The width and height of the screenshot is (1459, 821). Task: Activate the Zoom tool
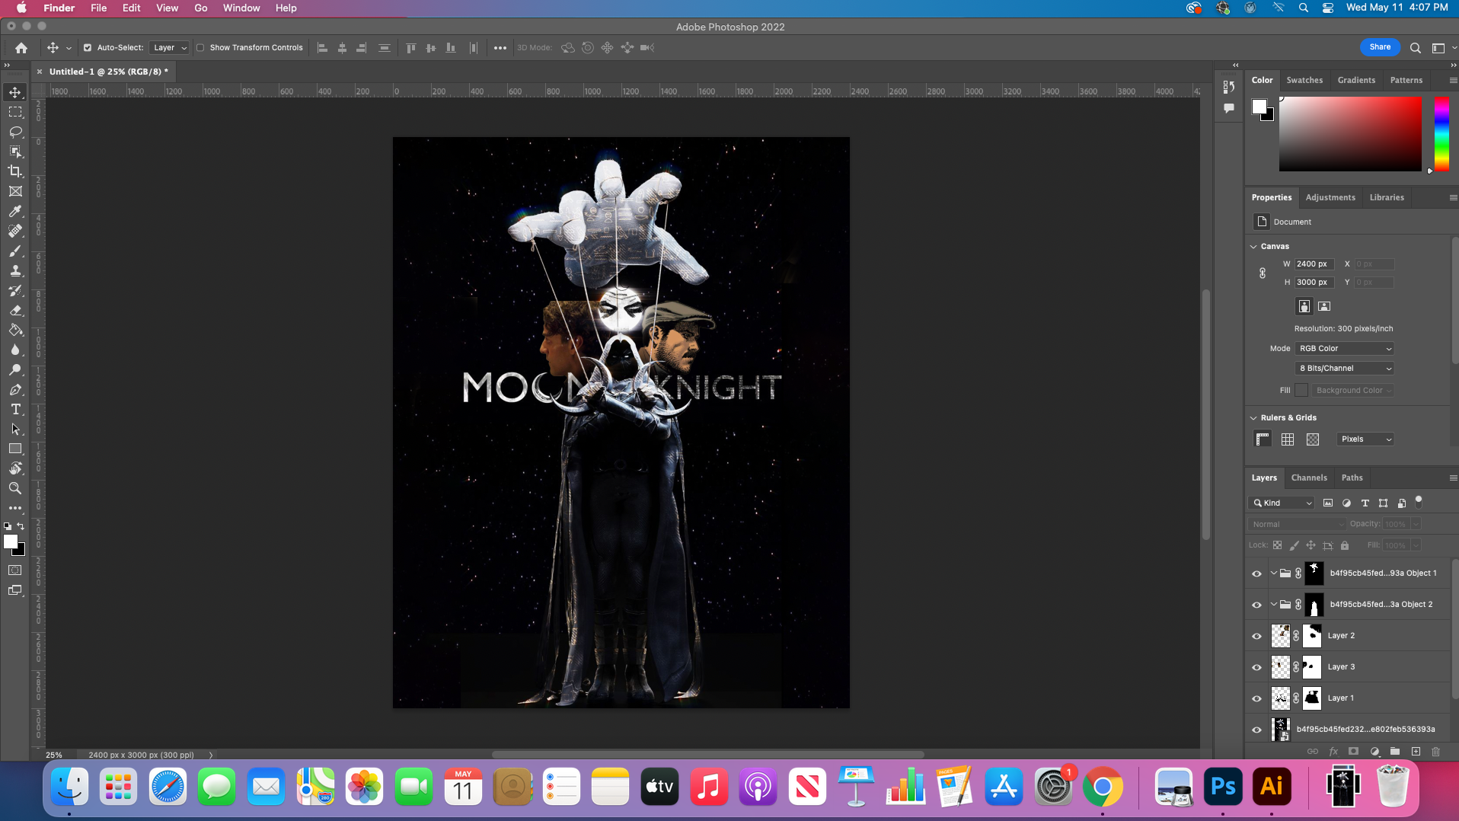tap(15, 488)
